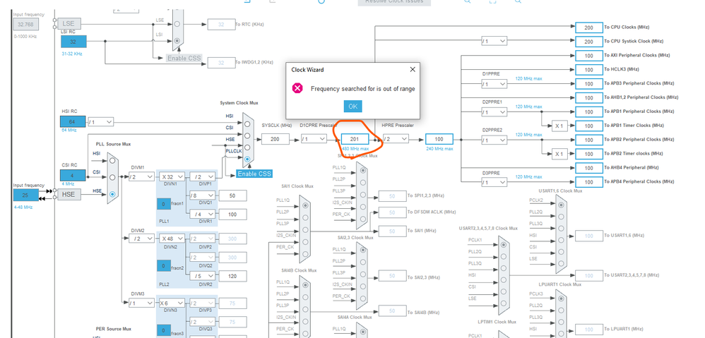
Task: Click the DIVQ1 output field showing 50
Action: [232, 195]
